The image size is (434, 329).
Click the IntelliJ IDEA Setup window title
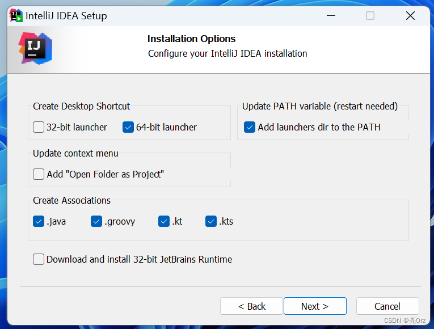pos(66,16)
